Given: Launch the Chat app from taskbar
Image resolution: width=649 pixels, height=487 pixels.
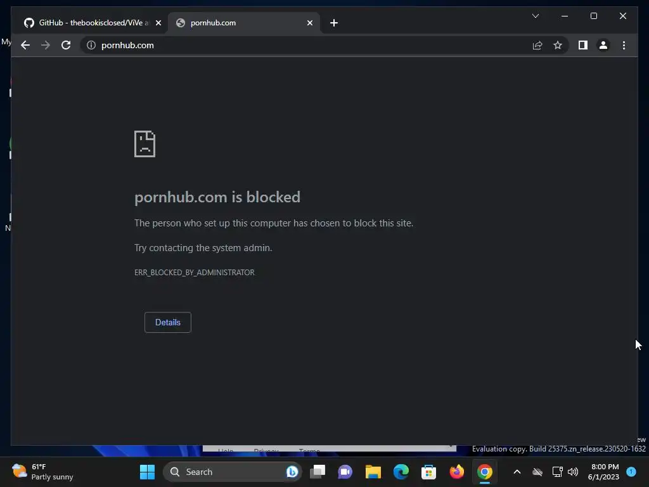Looking at the screenshot, I should point(345,472).
